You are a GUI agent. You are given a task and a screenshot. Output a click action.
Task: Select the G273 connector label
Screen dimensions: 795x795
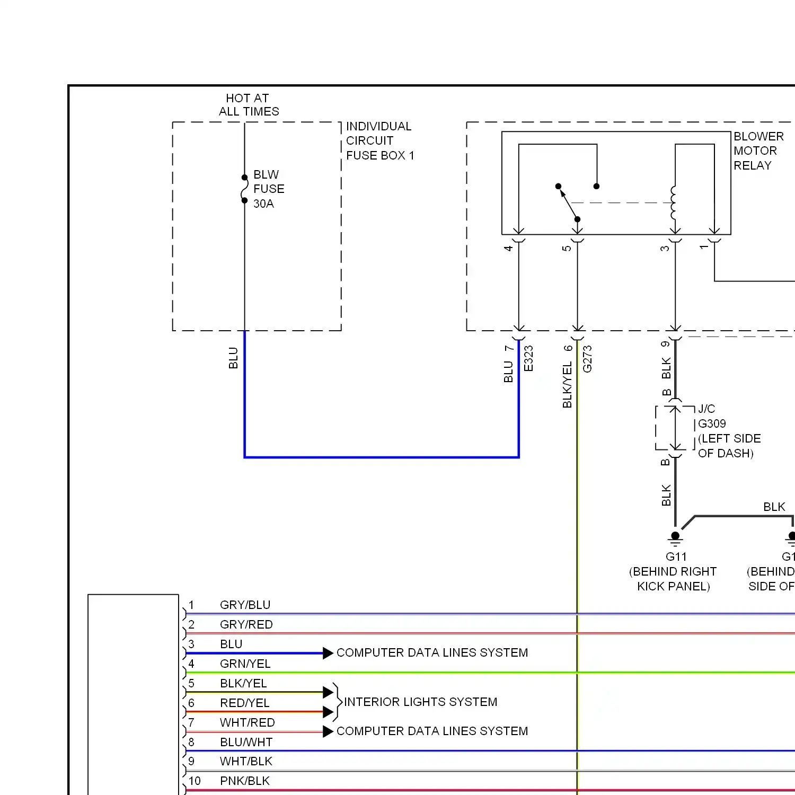tap(587, 359)
